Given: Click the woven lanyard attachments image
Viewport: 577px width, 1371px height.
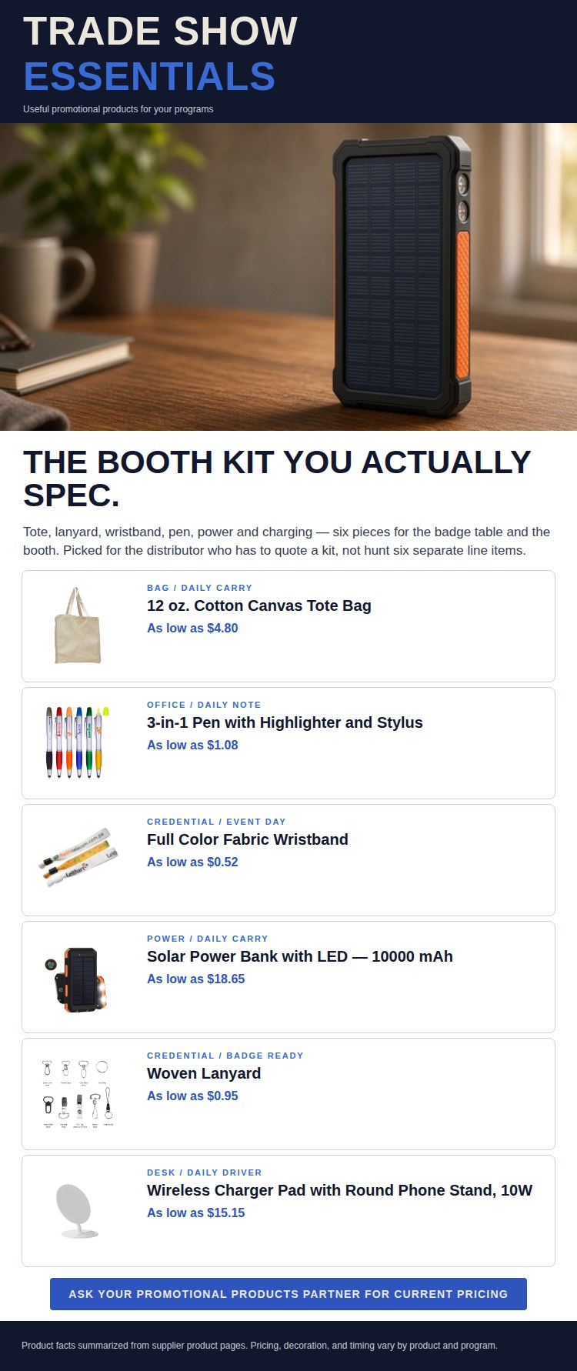Looking at the screenshot, I should pyautogui.click(x=78, y=1093).
